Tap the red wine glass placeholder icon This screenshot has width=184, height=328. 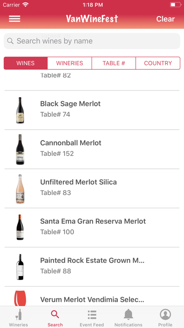(x=20, y=298)
